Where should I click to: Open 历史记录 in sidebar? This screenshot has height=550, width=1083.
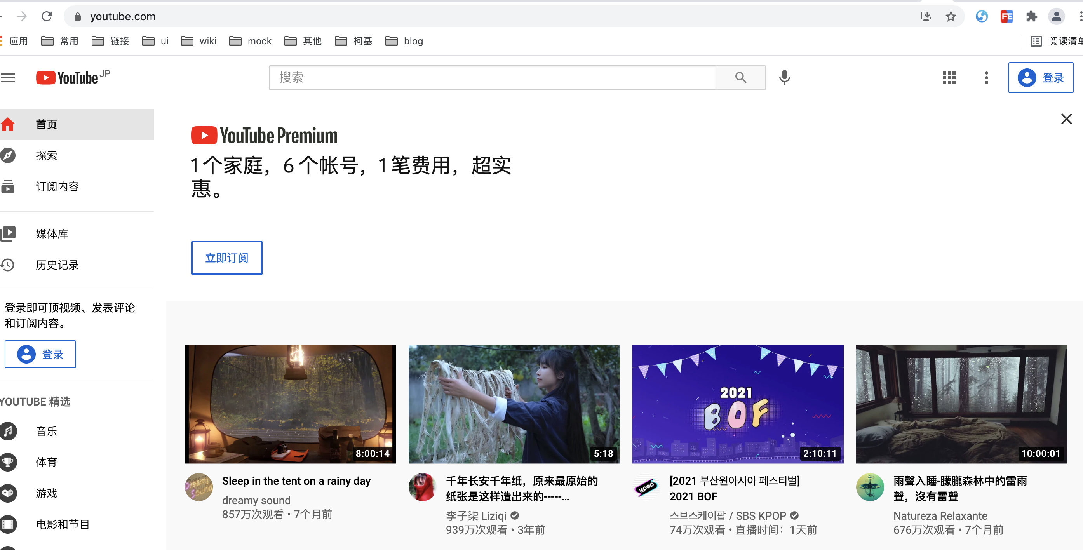tap(57, 265)
